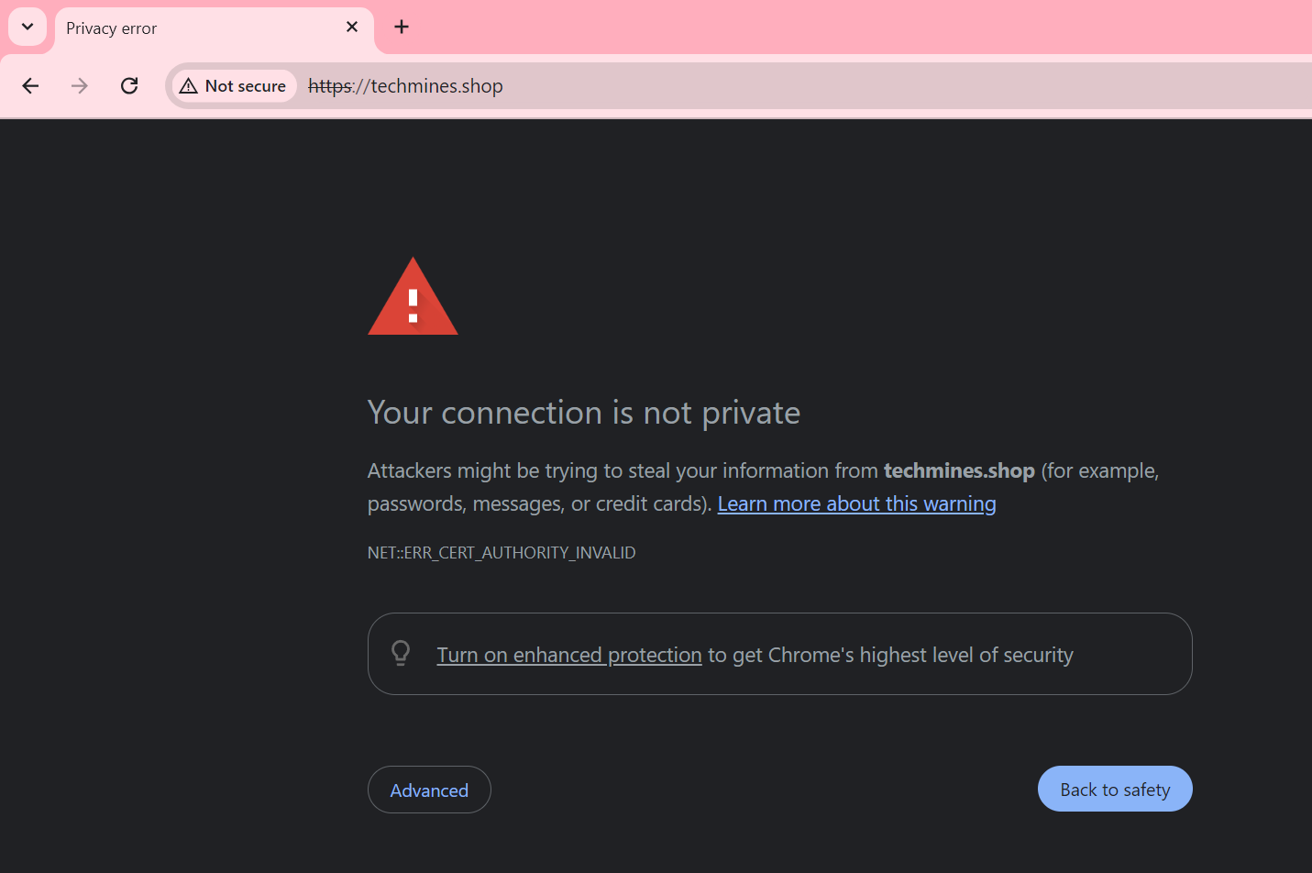Viewport: 1312px width, 873px height.
Task: Click "to get Chrome's highest level of security" text
Action: [890, 656]
